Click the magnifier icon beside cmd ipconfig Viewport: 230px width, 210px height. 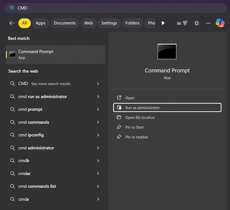pos(13,135)
